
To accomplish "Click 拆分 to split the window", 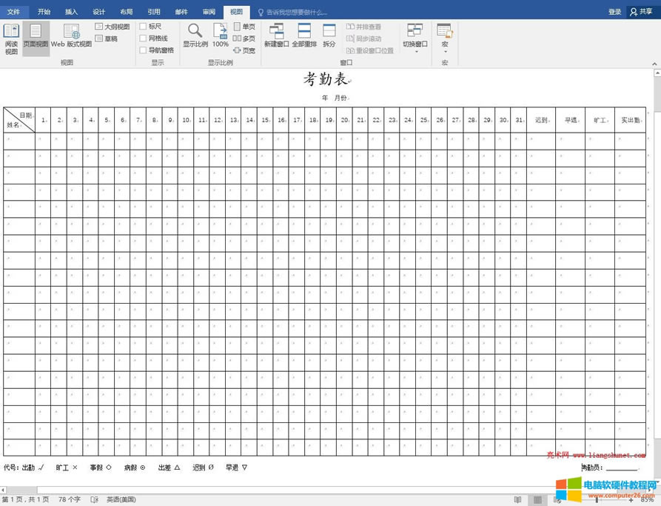I will click(329, 37).
